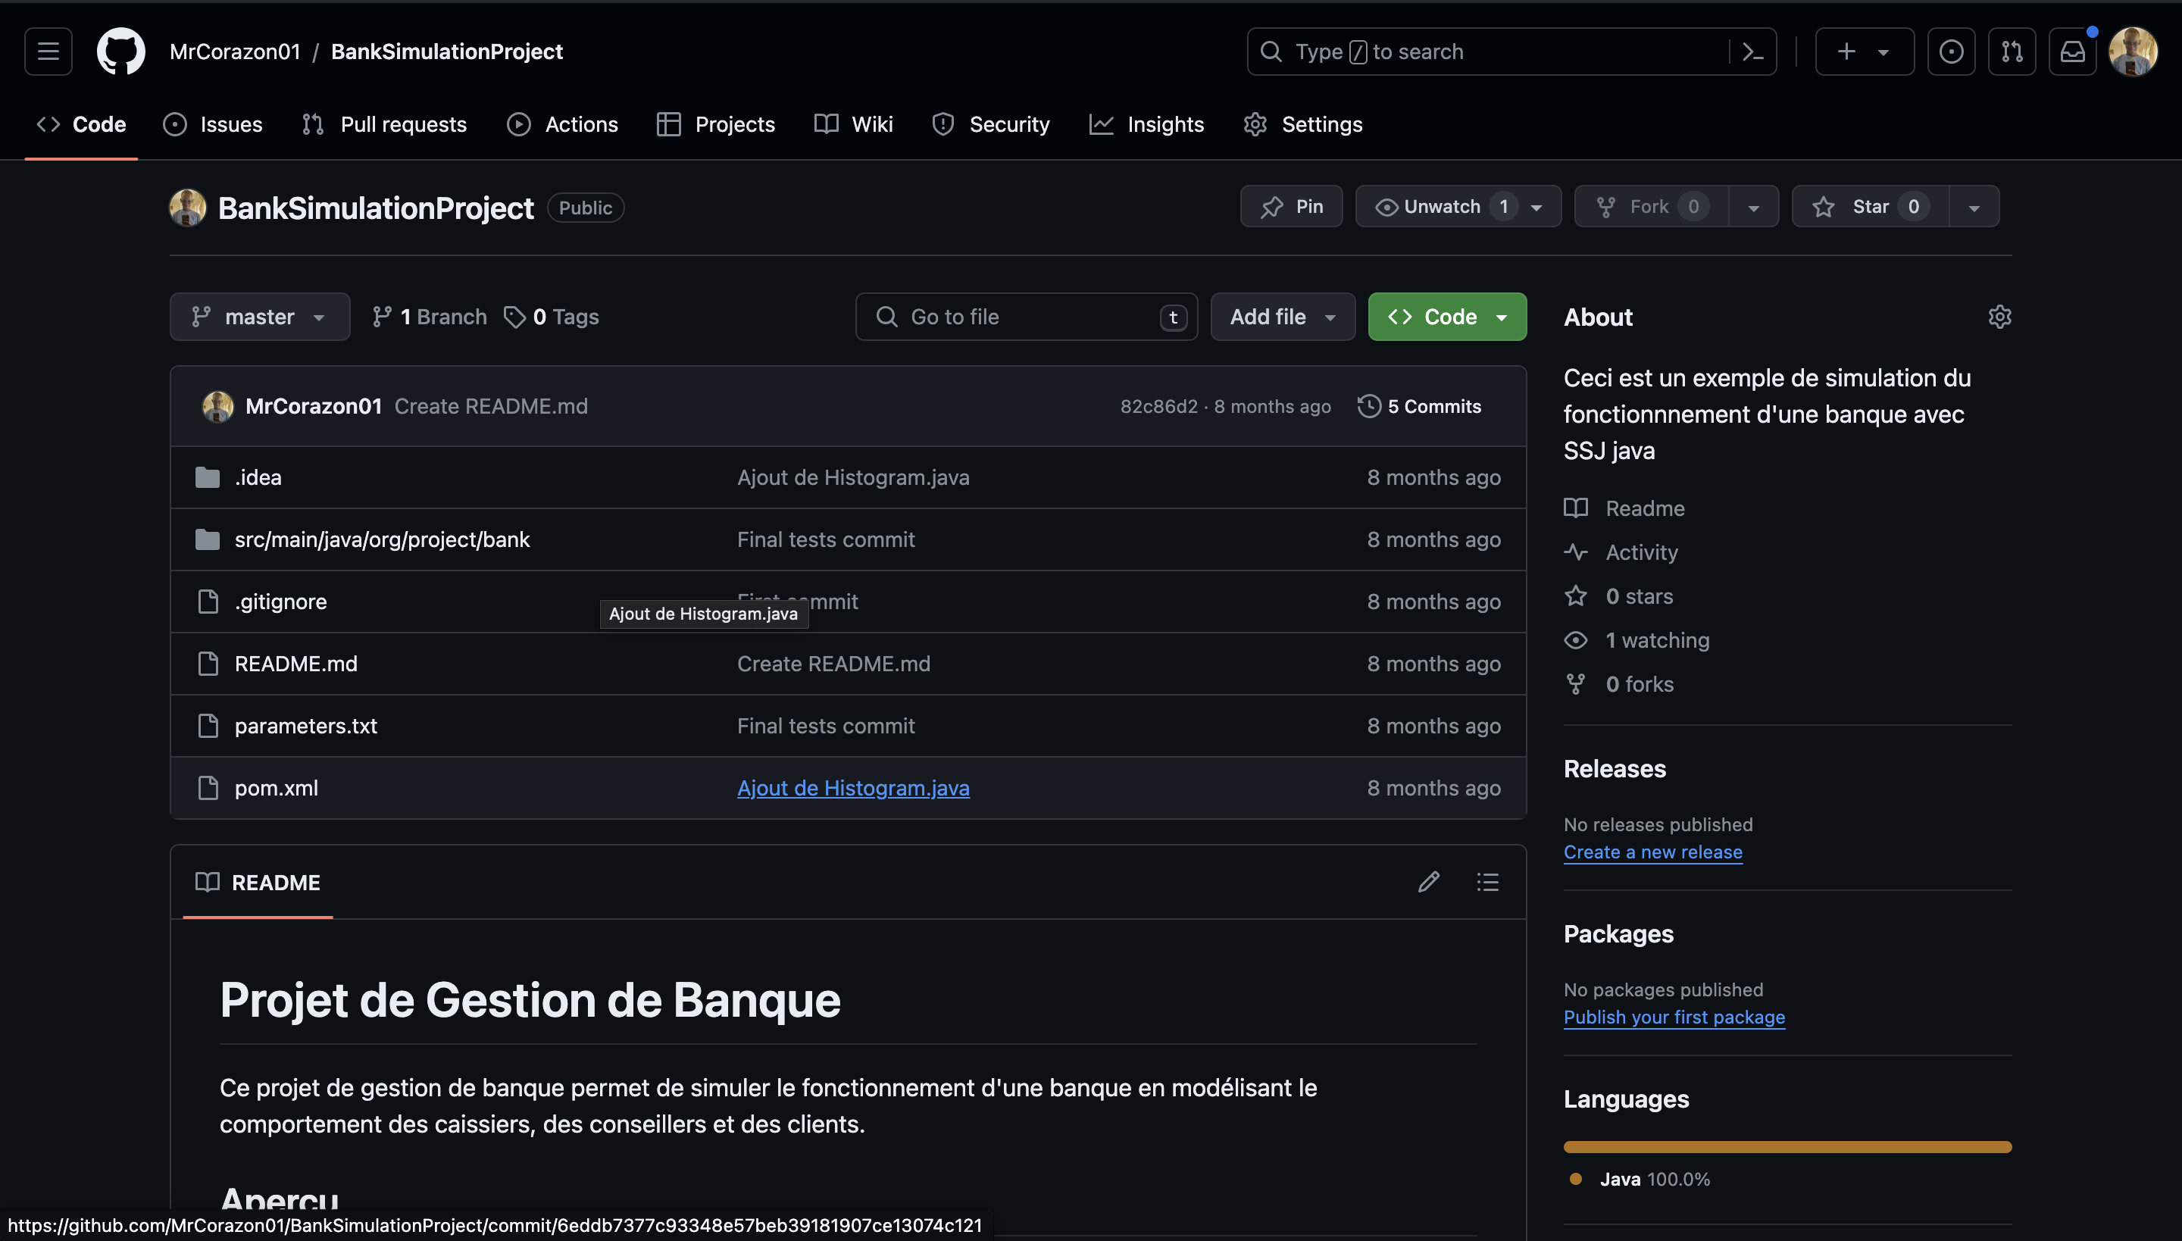Click the .gitignore file icon
The height and width of the screenshot is (1241, 2182).
pyautogui.click(x=208, y=602)
